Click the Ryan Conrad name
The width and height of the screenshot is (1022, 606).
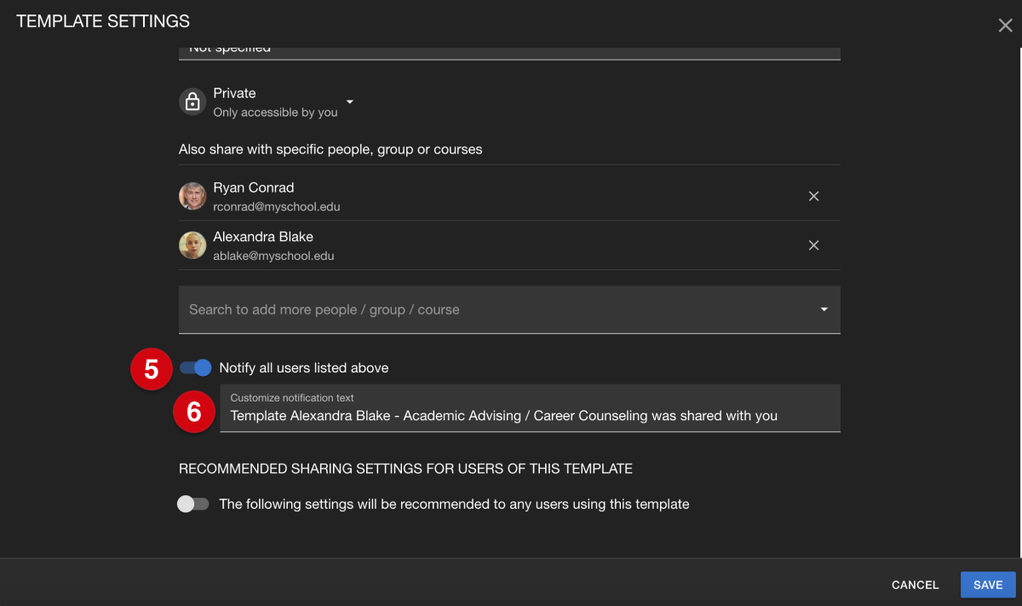pos(254,188)
